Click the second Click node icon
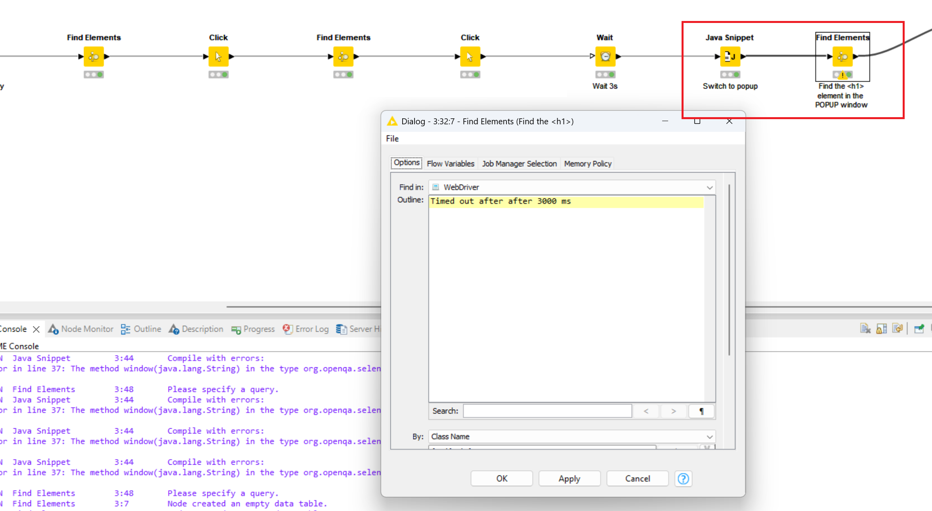This screenshot has width=932, height=511. [x=470, y=57]
